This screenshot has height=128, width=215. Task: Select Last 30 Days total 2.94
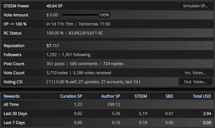(207, 113)
